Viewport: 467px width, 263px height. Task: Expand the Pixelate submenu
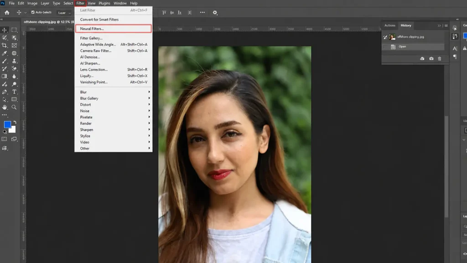click(114, 117)
